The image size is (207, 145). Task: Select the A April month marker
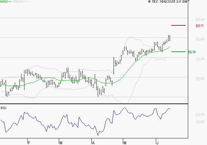tap(93, 143)
